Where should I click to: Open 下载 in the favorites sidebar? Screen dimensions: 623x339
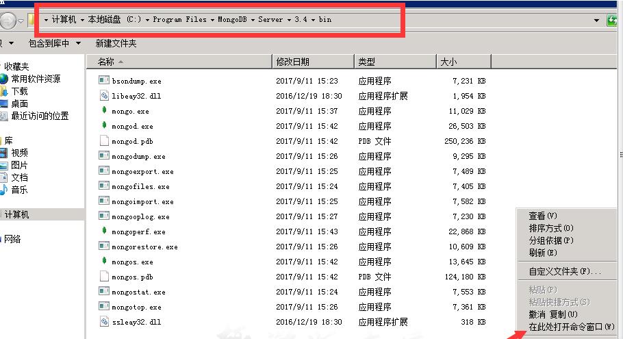19,91
